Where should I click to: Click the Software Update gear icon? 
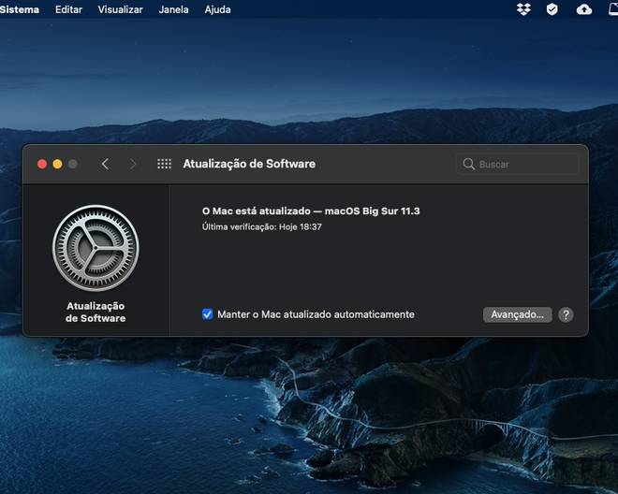tap(96, 248)
